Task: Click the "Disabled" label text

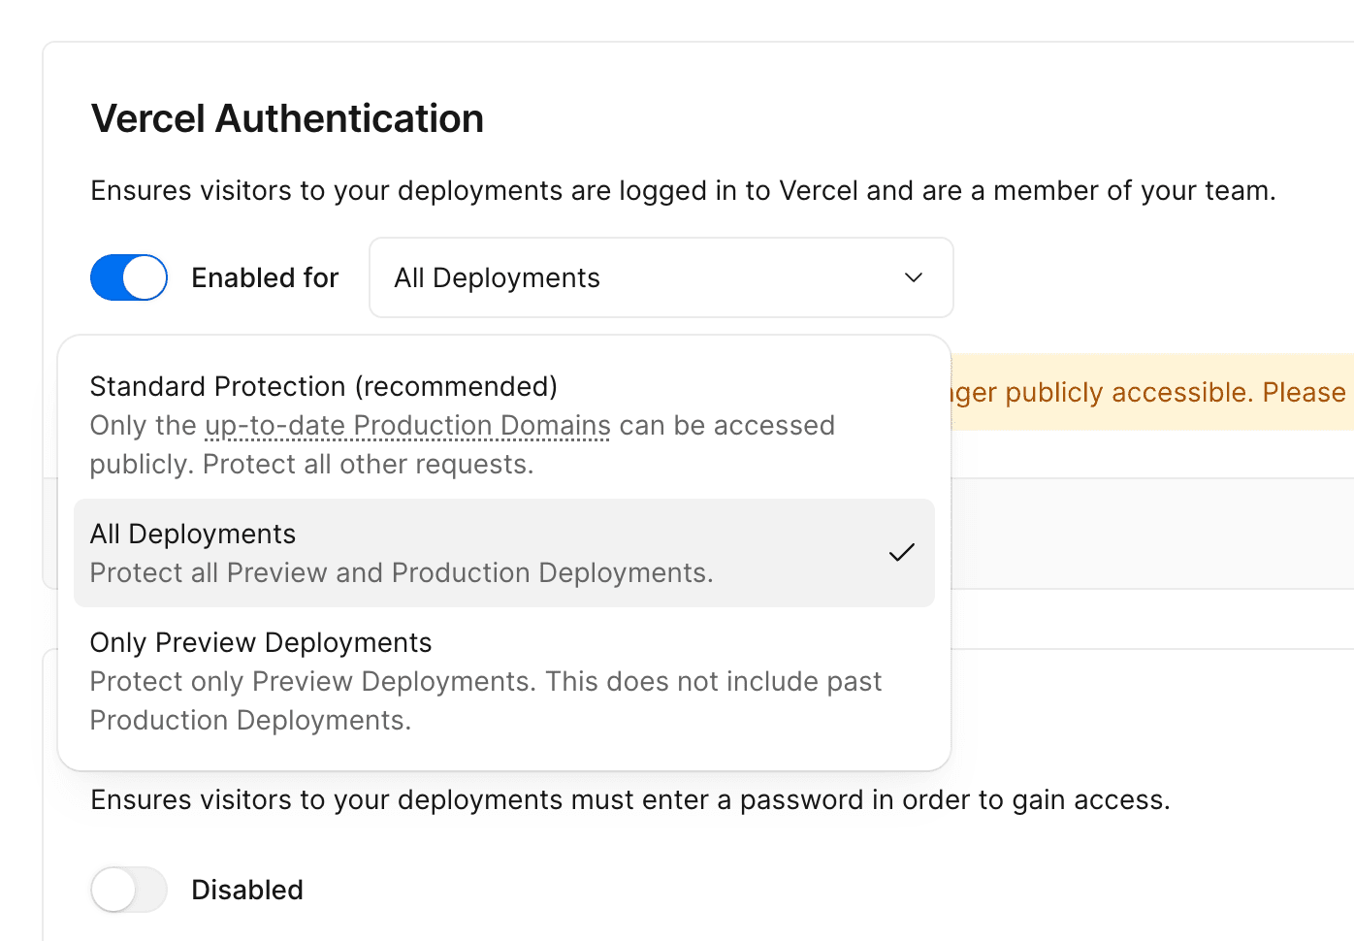Action: [x=247, y=890]
